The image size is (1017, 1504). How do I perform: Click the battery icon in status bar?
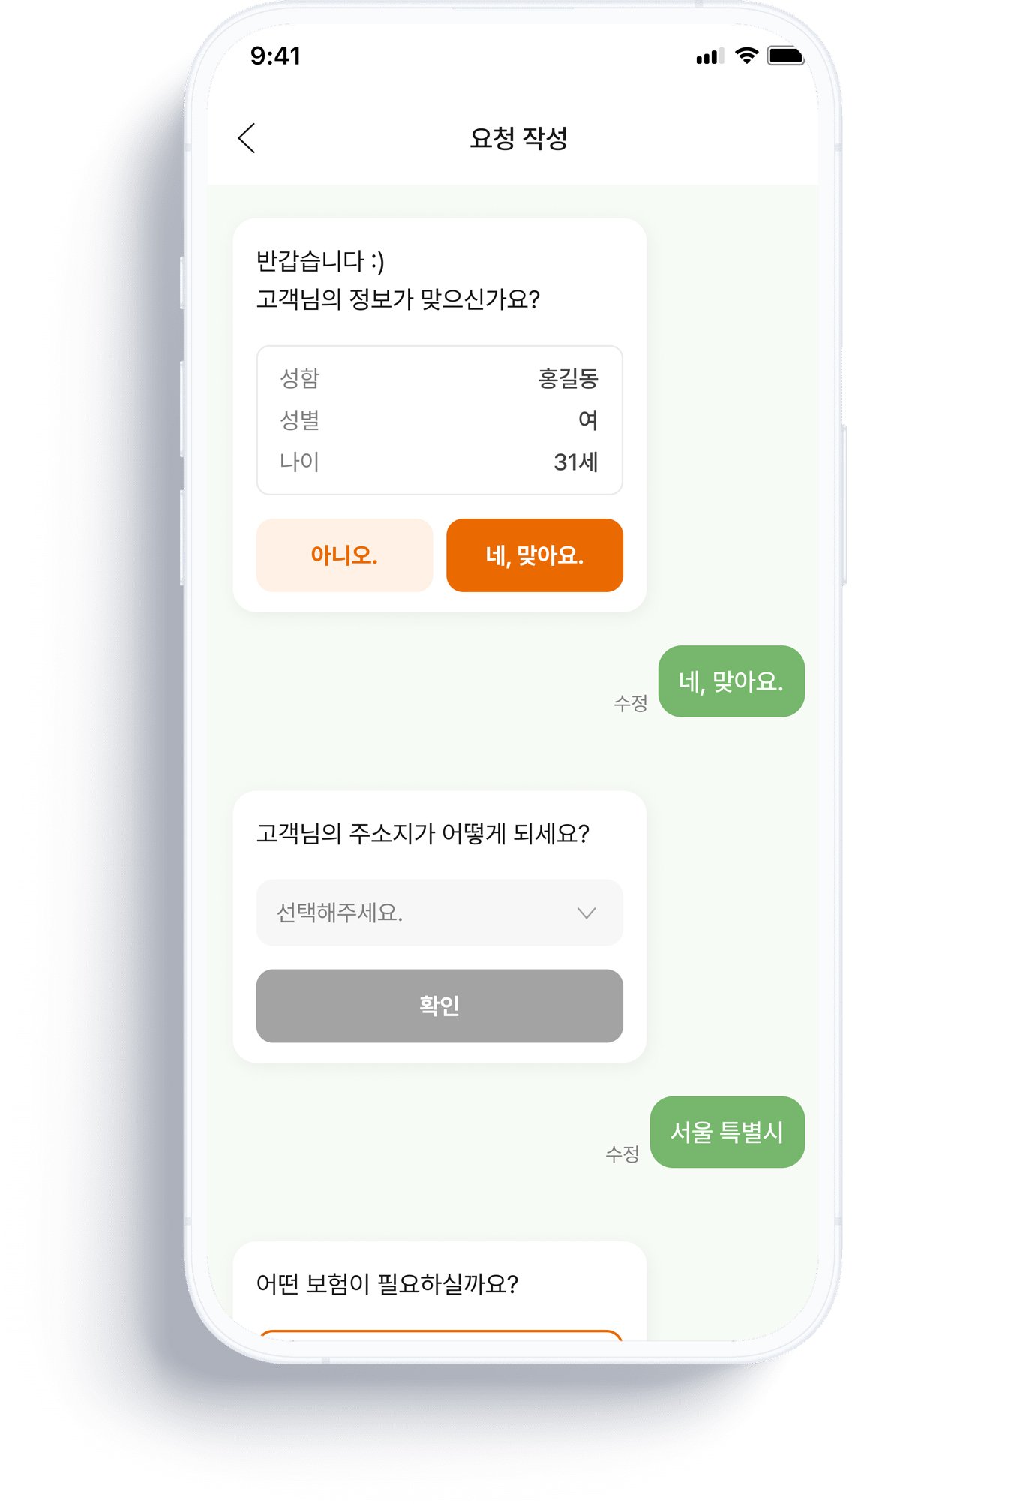(785, 56)
